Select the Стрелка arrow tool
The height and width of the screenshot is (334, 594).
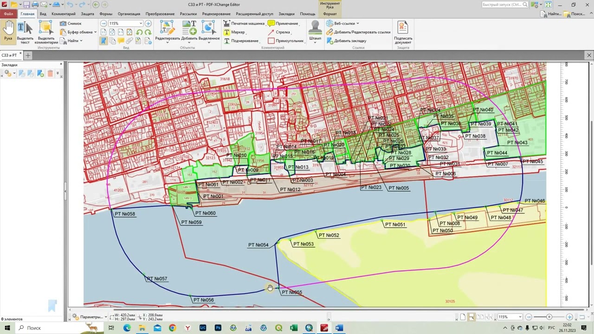[x=279, y=32]
